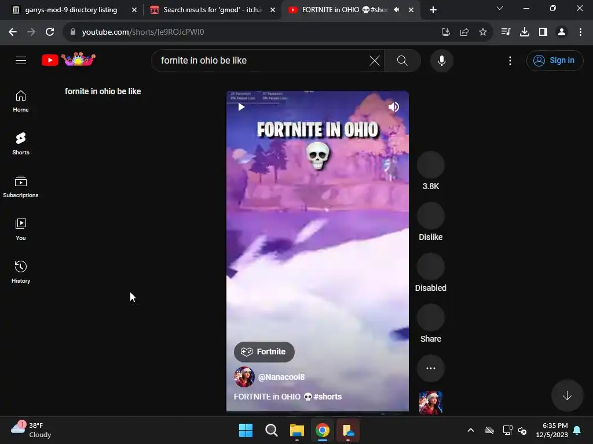Click the Chrome taskbar icon

[x=323, y=430]
